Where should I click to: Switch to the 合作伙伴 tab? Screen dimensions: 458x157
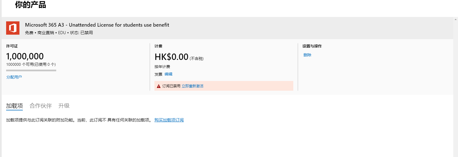tap(41, 106)
